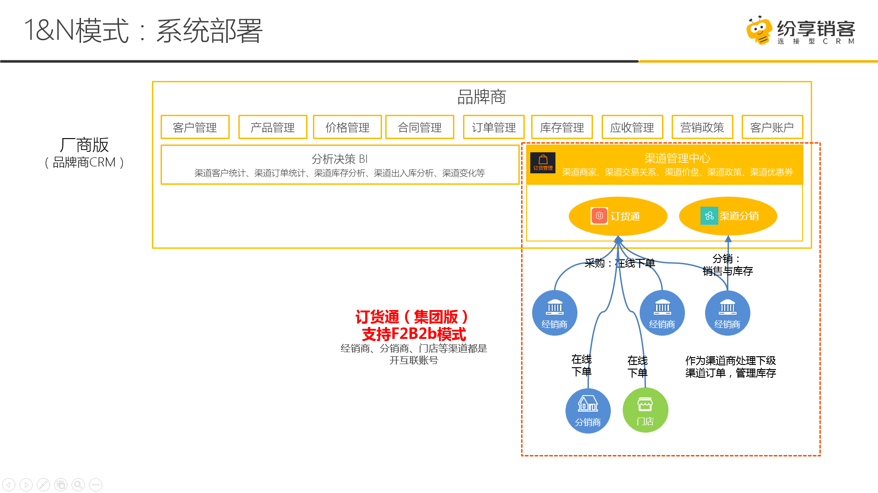Click the 渠道管理中心 yellow banner title
Screen dimensions: 878x493
pyautogui.click(x=677, y=158)
